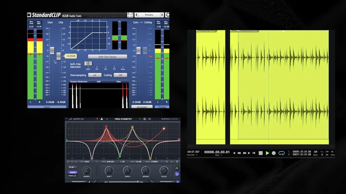346x194 pixels.
Task: Click the Morph EQ logo icon
Action: 71,119
